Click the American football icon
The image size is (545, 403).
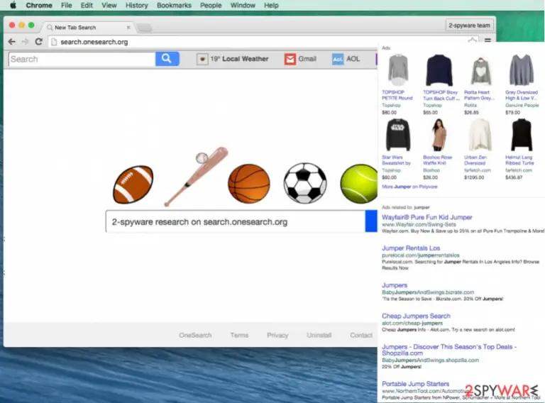[x=133, y=184]
